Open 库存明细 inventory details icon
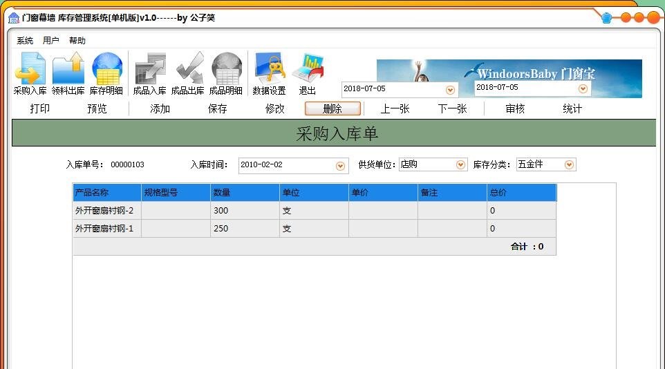This screenshot has height=369, width=665. (x=106, y=73)
